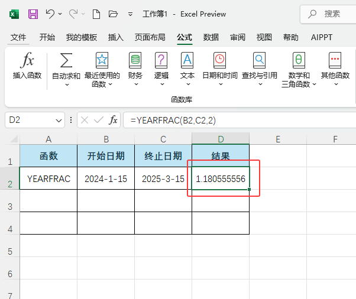Open the 帮助 (Help) tab
The width and height of the screenshot is (356, 299).
click(290, 37)
